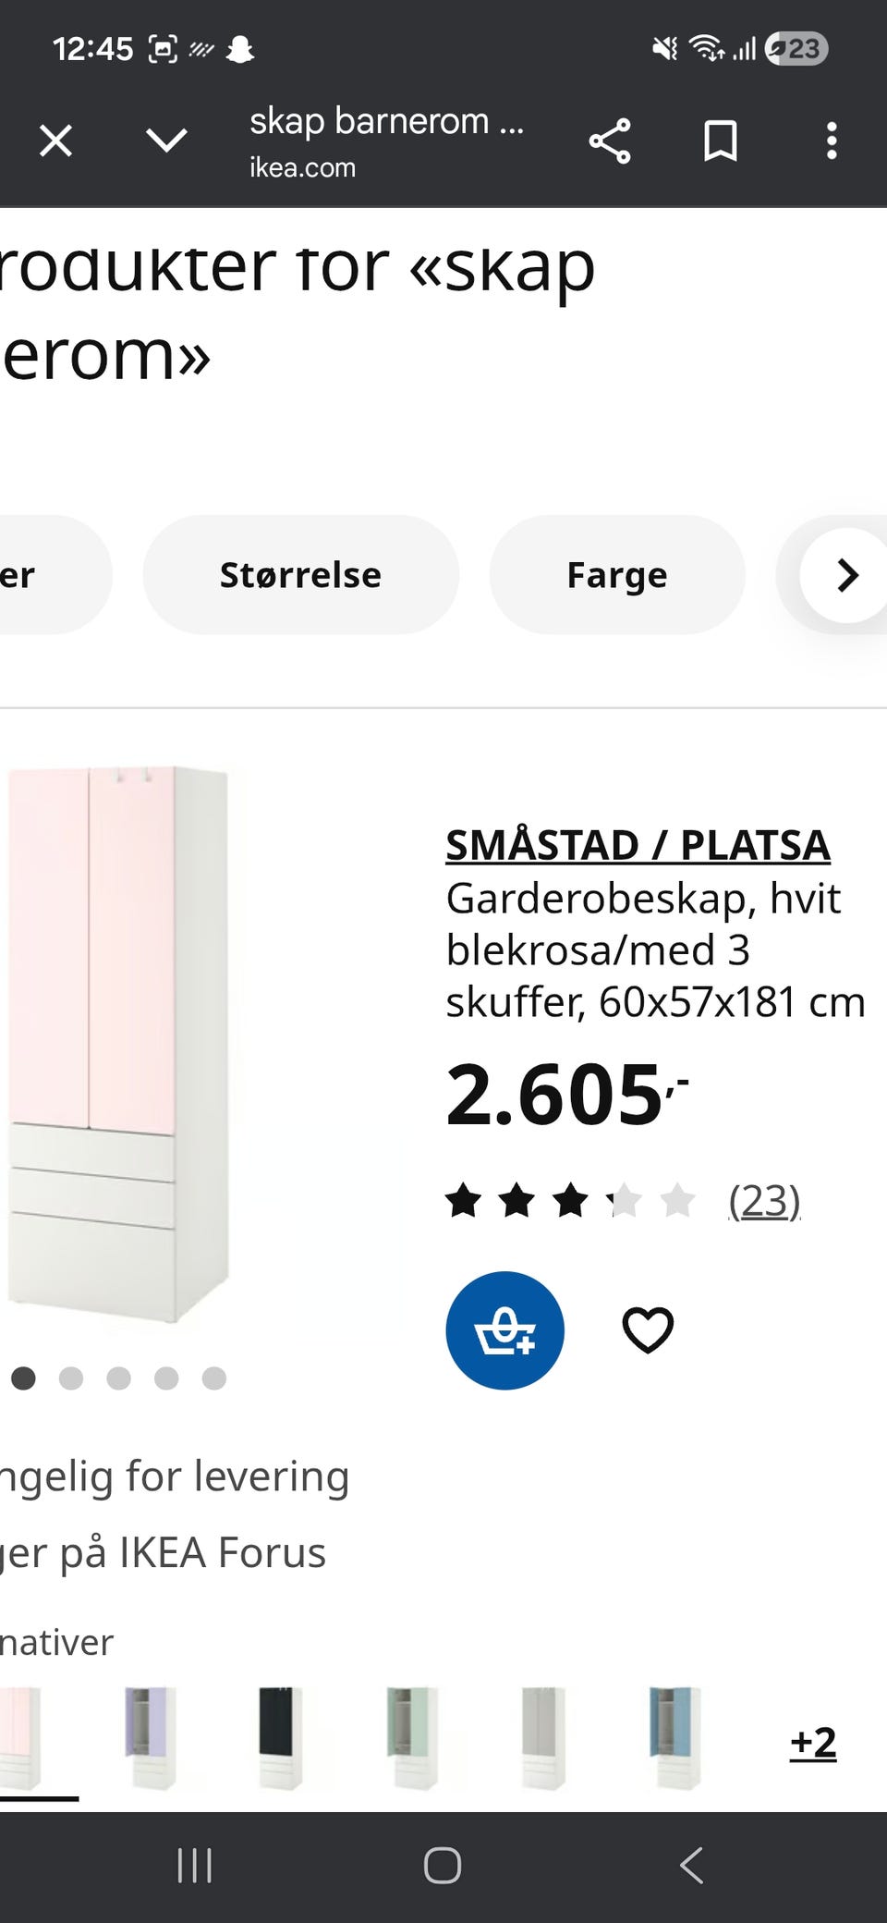Select the lilac wardrobe color variant
Screen dimensions: 887x1923
pyautogui.click(x=151, y=1738)
